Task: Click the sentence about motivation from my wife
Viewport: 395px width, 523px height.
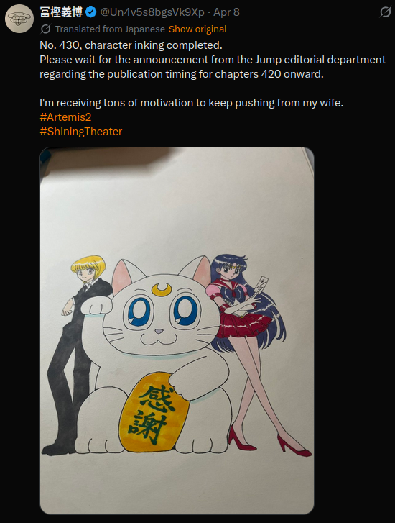Action: click(x=192, y=103)
